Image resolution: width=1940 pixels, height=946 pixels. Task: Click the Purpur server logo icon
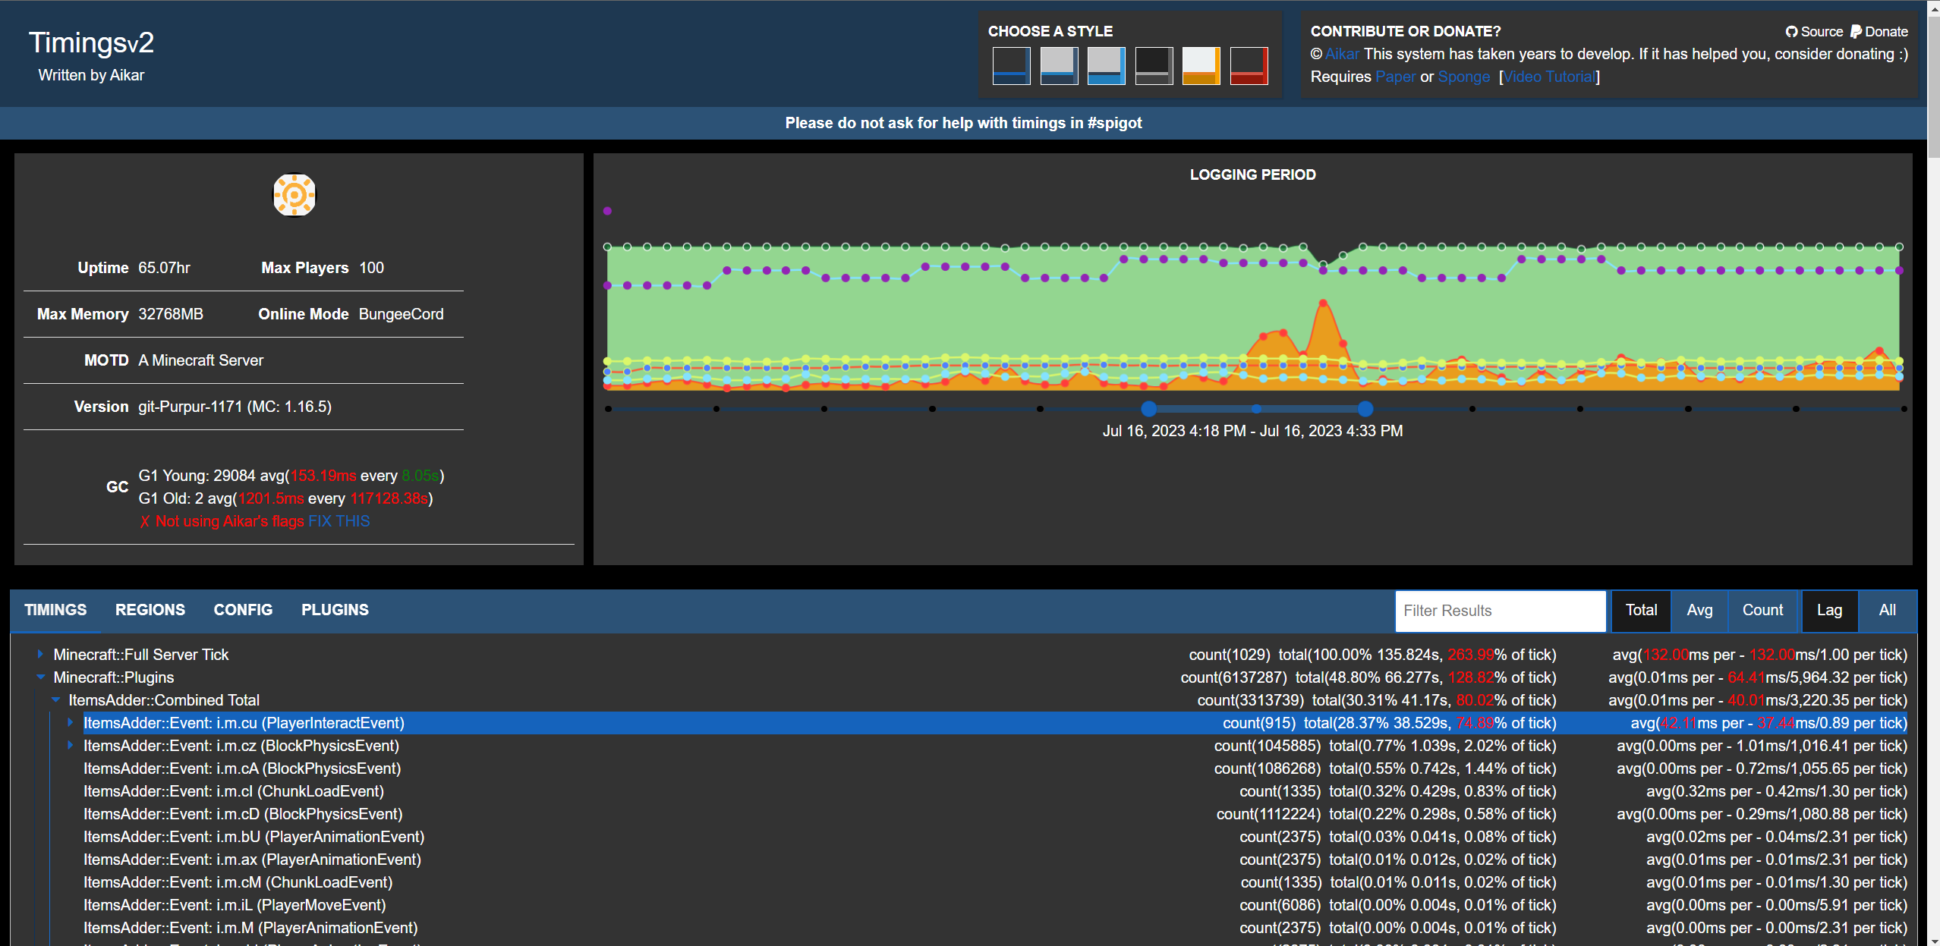(x=296, y=195)
